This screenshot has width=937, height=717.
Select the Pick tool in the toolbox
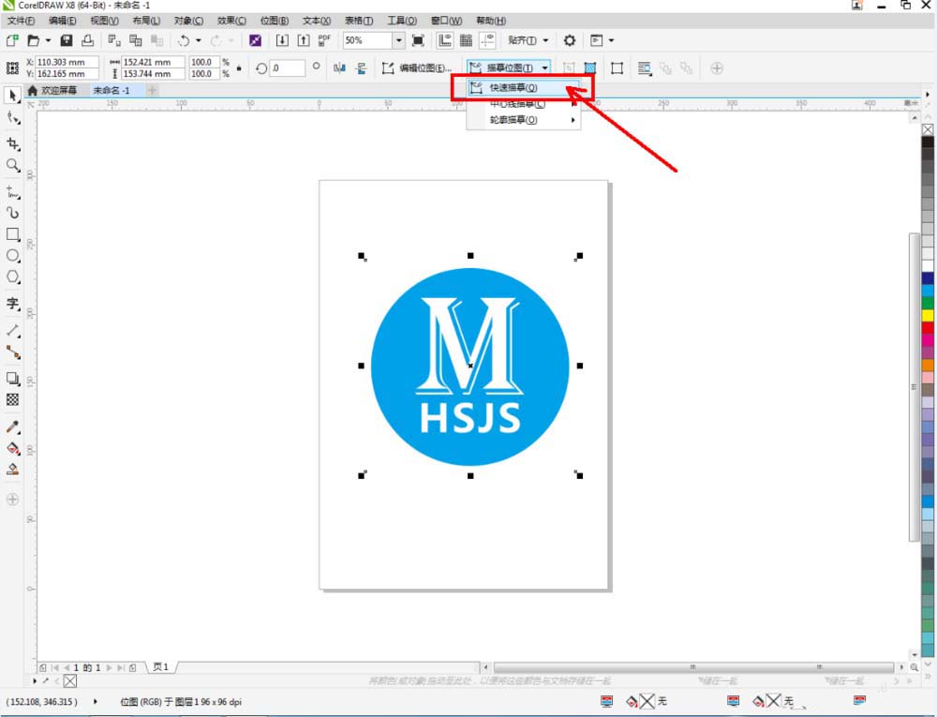[12, 96]
